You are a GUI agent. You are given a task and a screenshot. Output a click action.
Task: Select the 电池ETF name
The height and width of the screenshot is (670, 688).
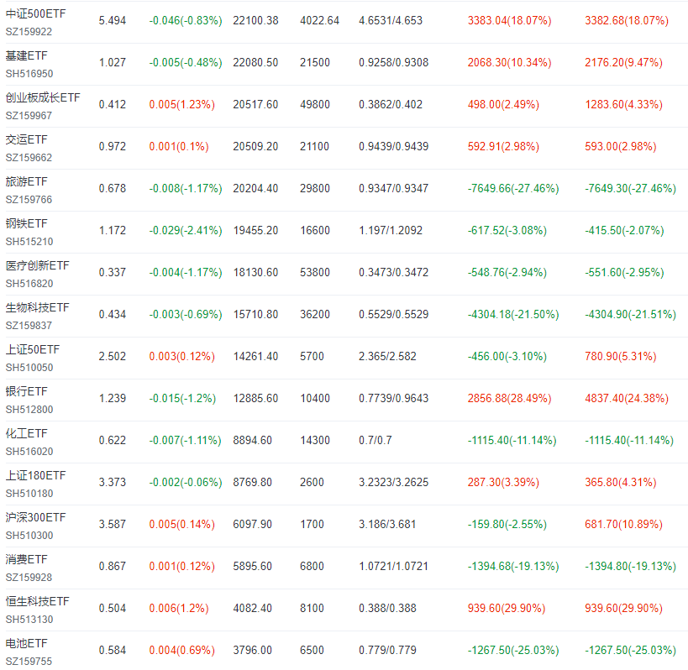tap(26, 643)
